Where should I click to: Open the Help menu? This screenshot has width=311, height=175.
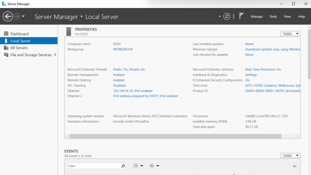coord(301,17)
